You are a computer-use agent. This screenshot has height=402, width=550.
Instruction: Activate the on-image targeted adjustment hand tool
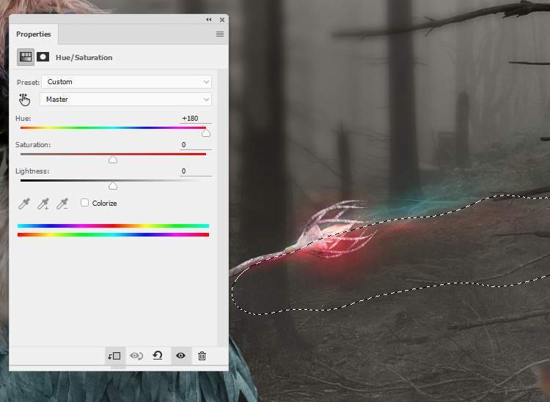(x=24, y=100)
